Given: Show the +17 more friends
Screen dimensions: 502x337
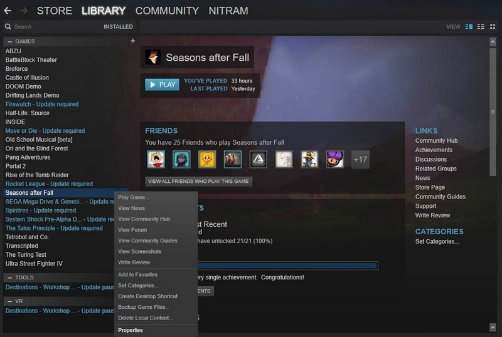Looking at the screenshot, I should tap(360, 160).
